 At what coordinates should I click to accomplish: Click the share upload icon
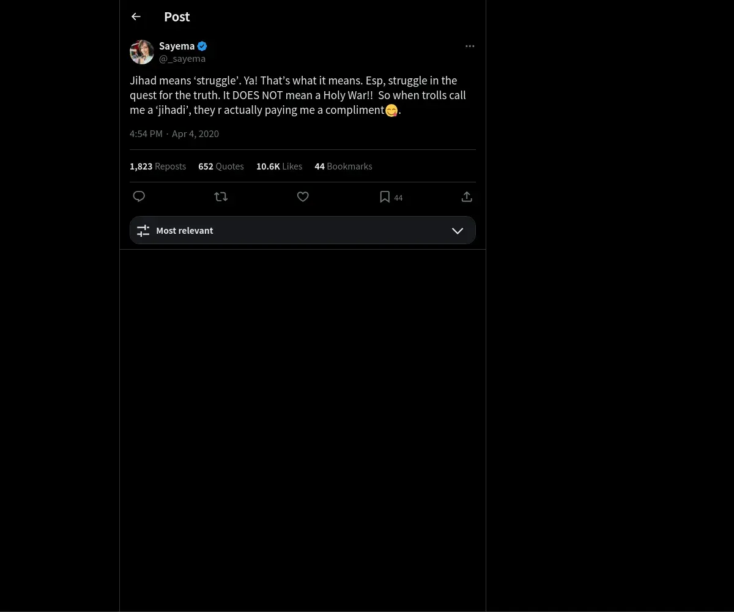click(467, 196)
